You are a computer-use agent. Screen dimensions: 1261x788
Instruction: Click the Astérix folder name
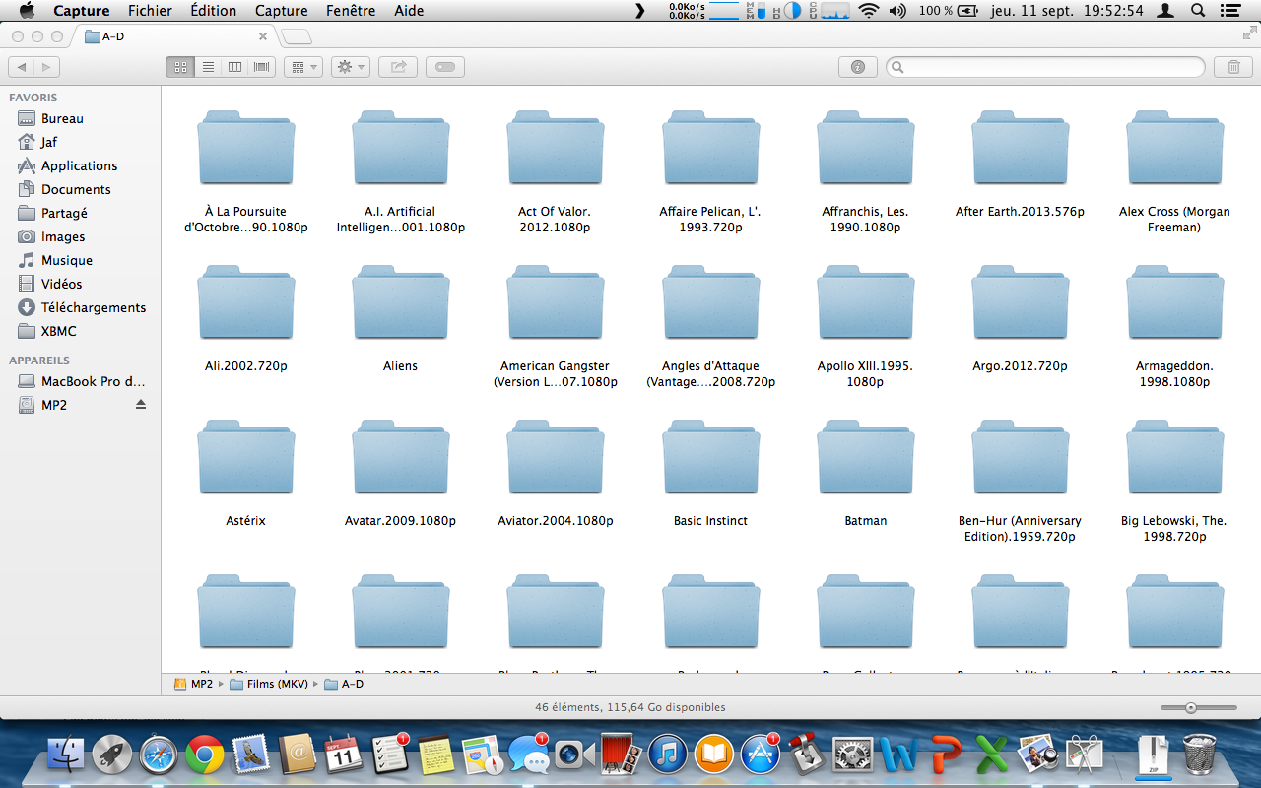pyautogui.click(x=245, y=521)
